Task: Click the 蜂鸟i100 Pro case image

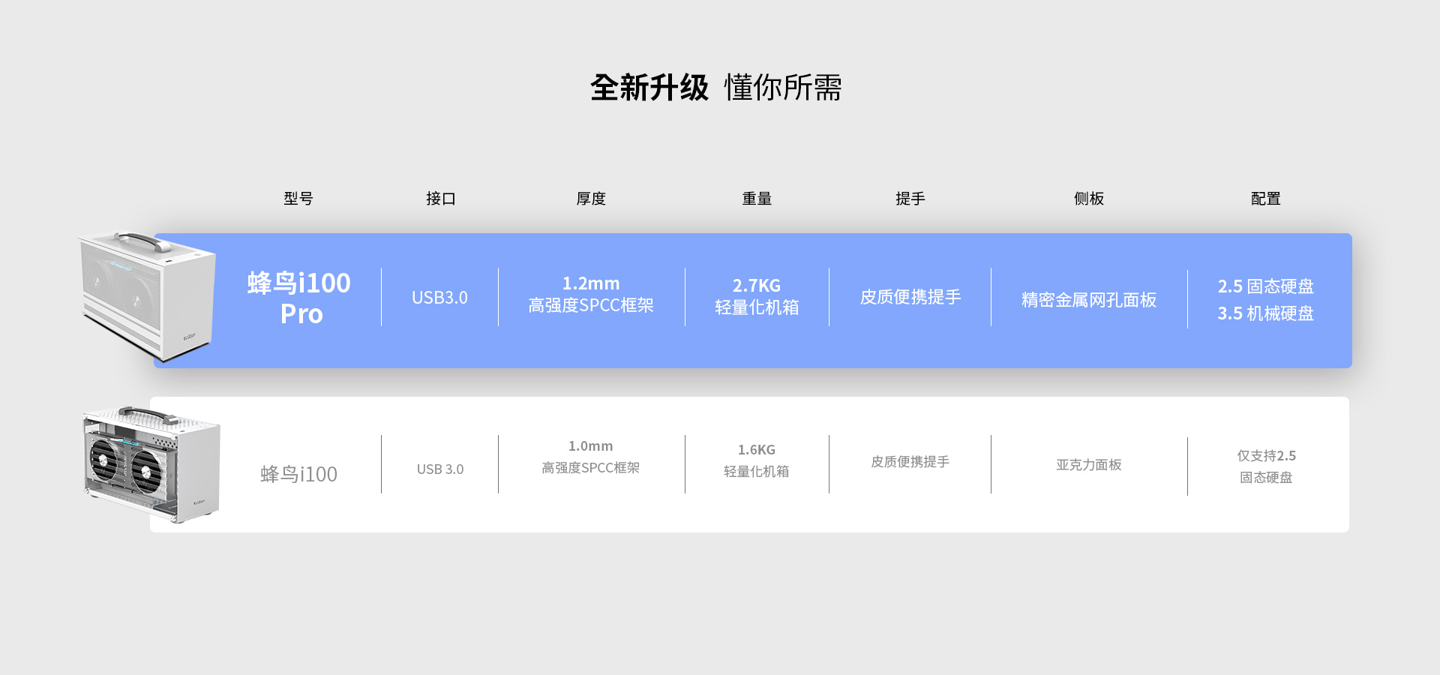Action: [147, 296]
